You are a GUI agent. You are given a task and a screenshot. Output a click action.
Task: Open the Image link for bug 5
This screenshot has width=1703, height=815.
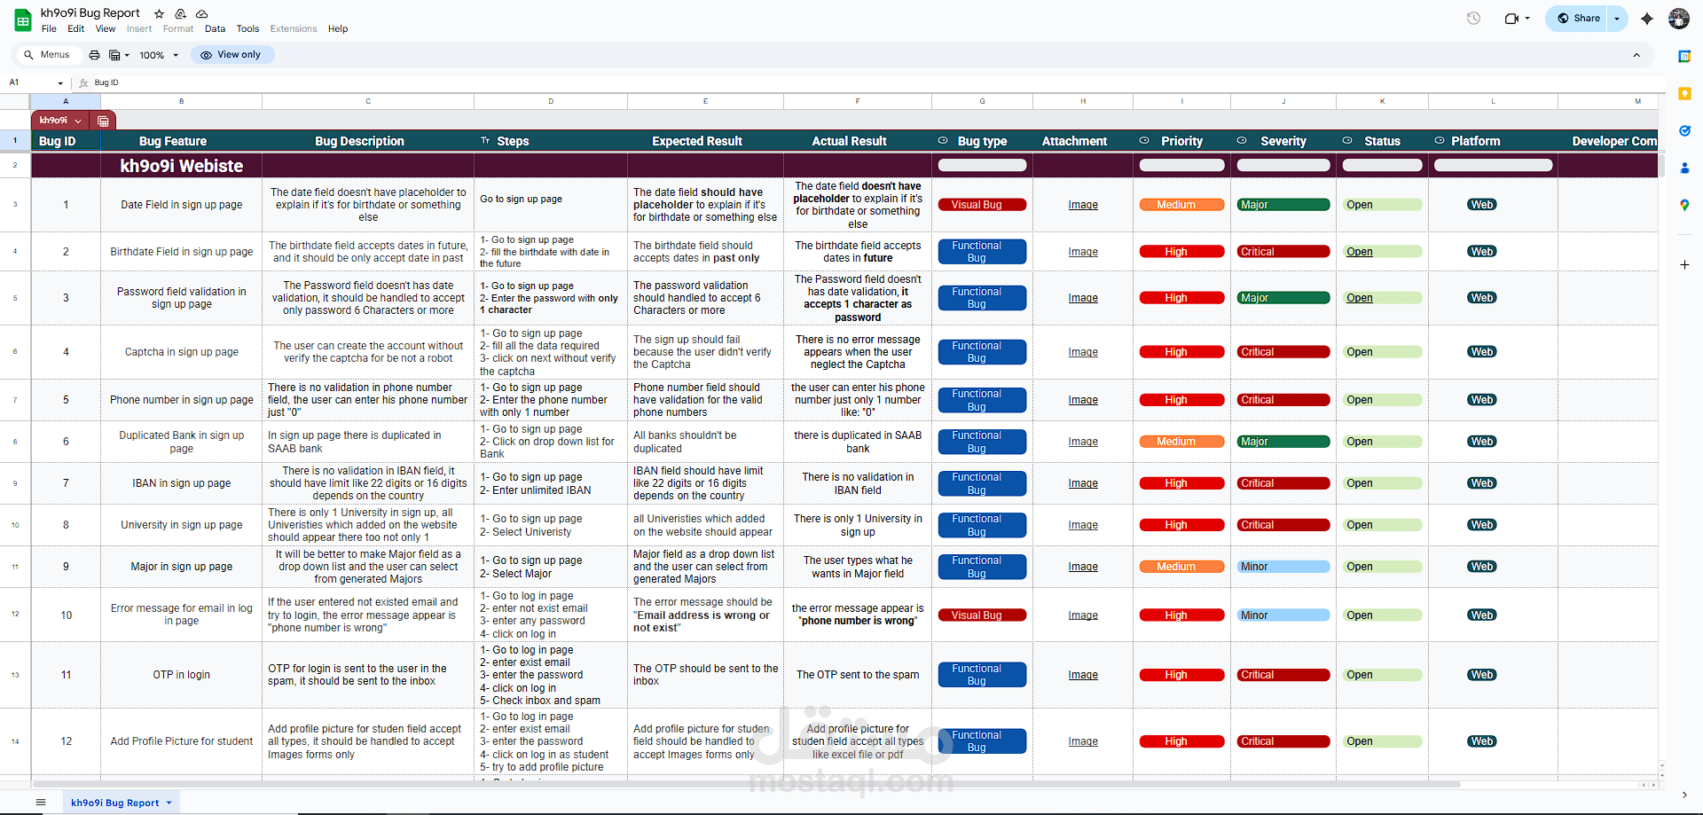point(1083,400)
